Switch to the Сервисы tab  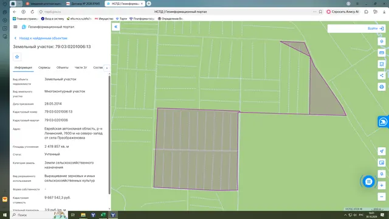[44, 68]
